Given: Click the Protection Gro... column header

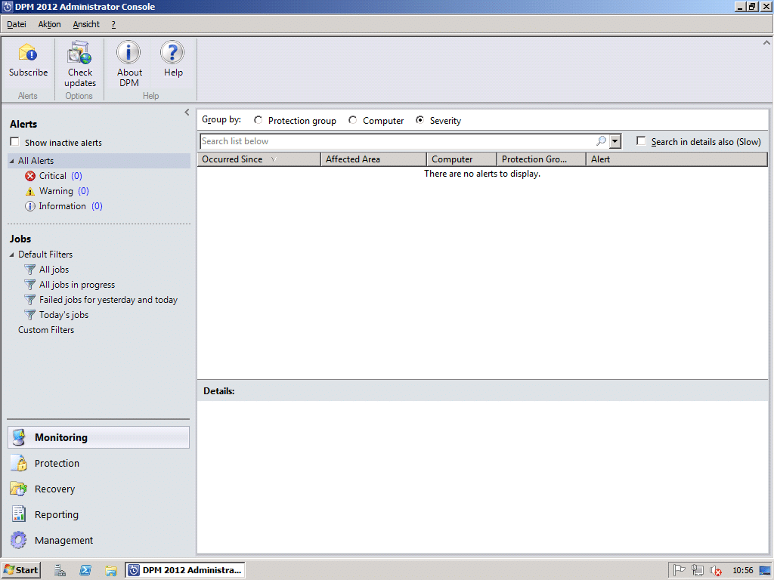Looking at the screenshot, I should tap(541, 159).
